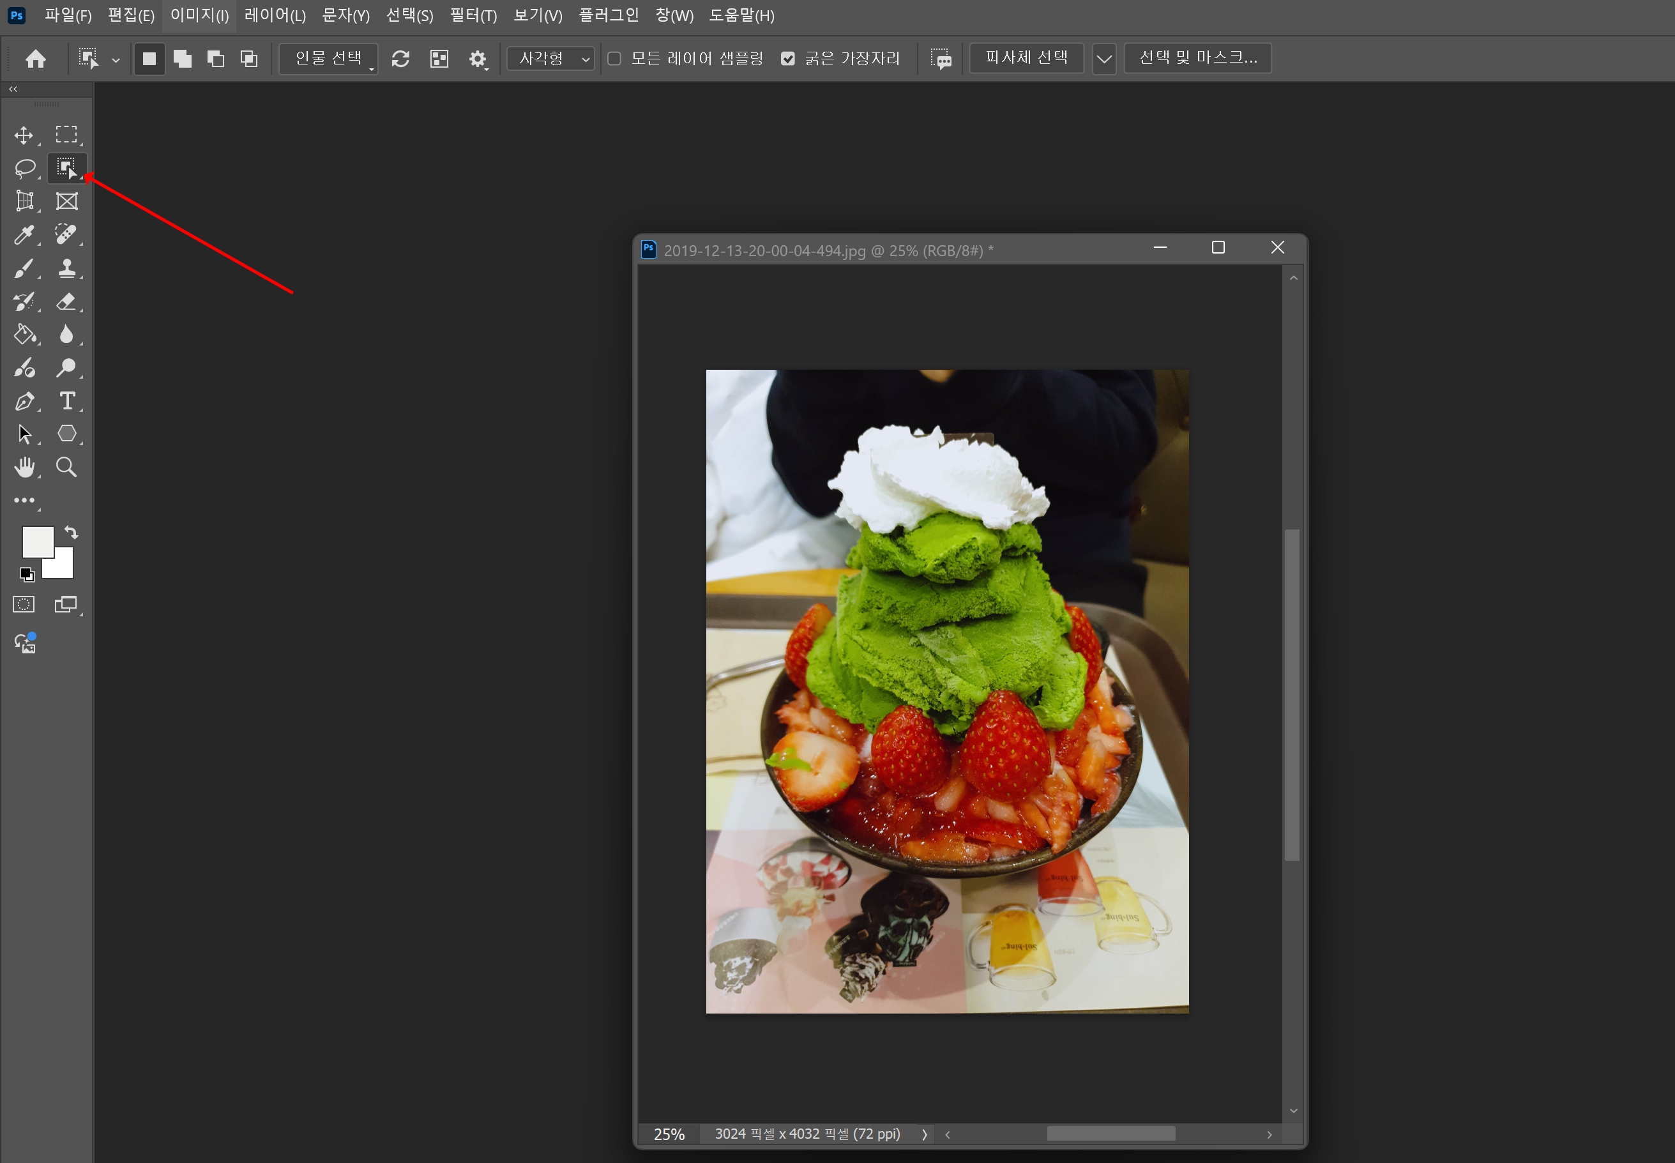The width and height of the screenshot is (1675, 1163).
Task: Open the 필터(T) menu
Action: tap(473, 15)
